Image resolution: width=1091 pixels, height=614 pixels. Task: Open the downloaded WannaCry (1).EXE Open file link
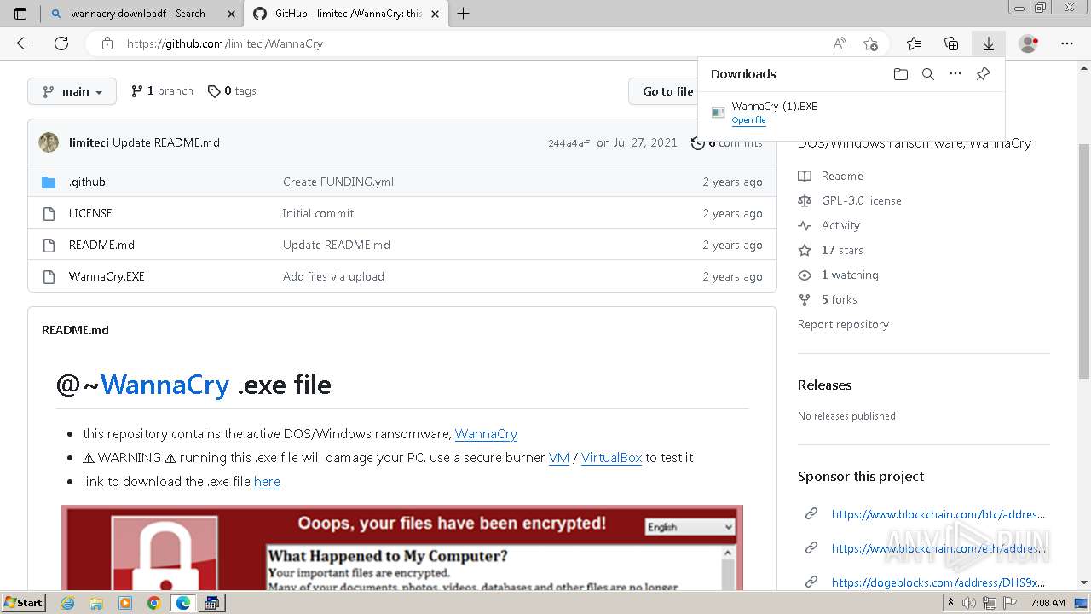(x=748, y=120)
